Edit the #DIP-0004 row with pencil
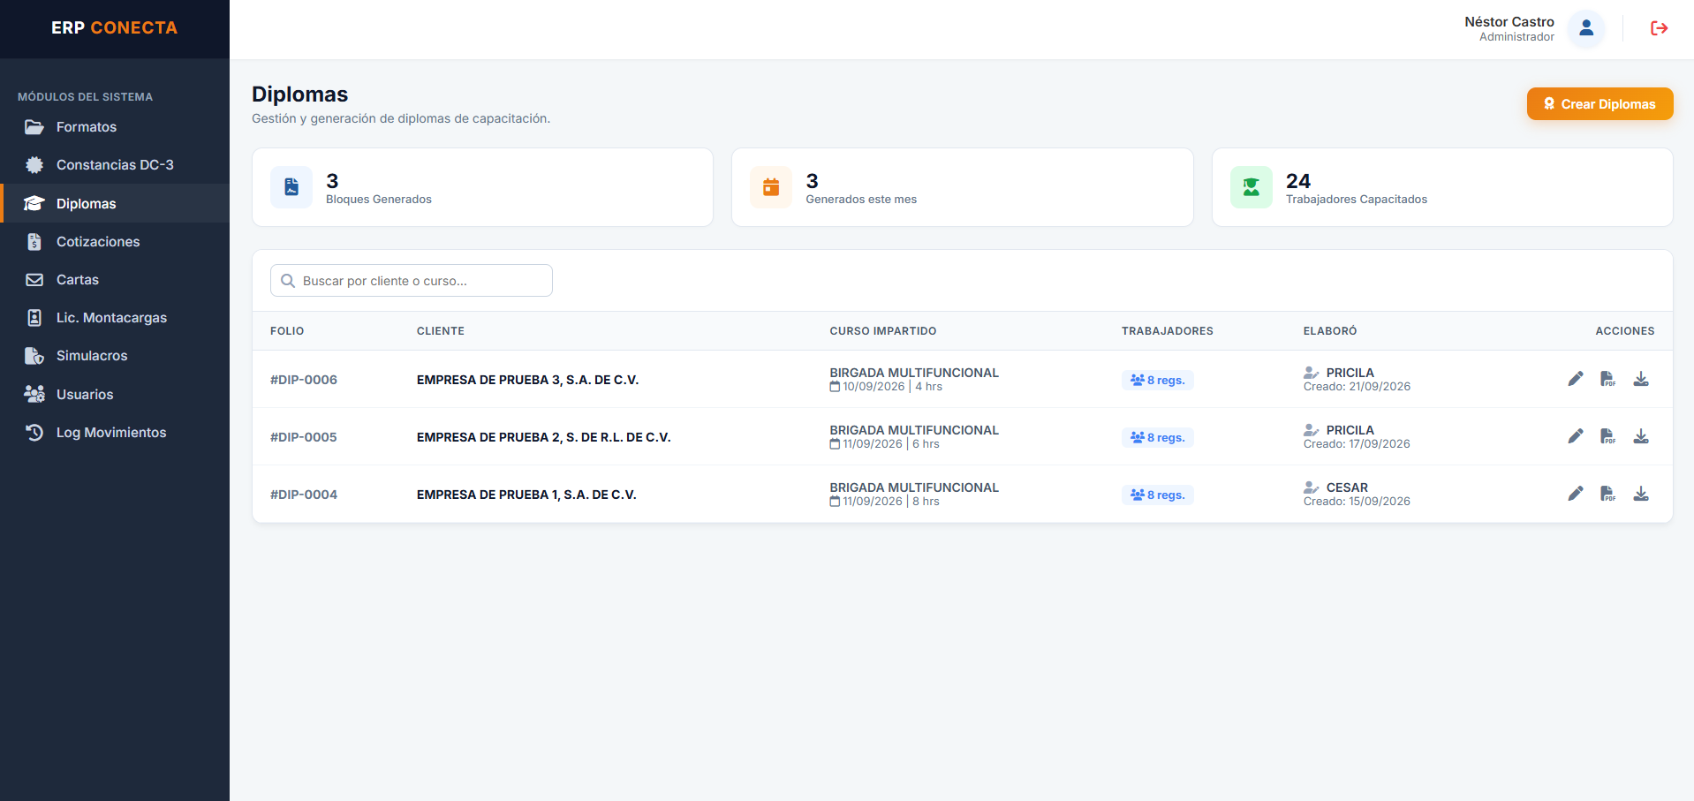The image size is (1694, 801). coord(1576,494)
